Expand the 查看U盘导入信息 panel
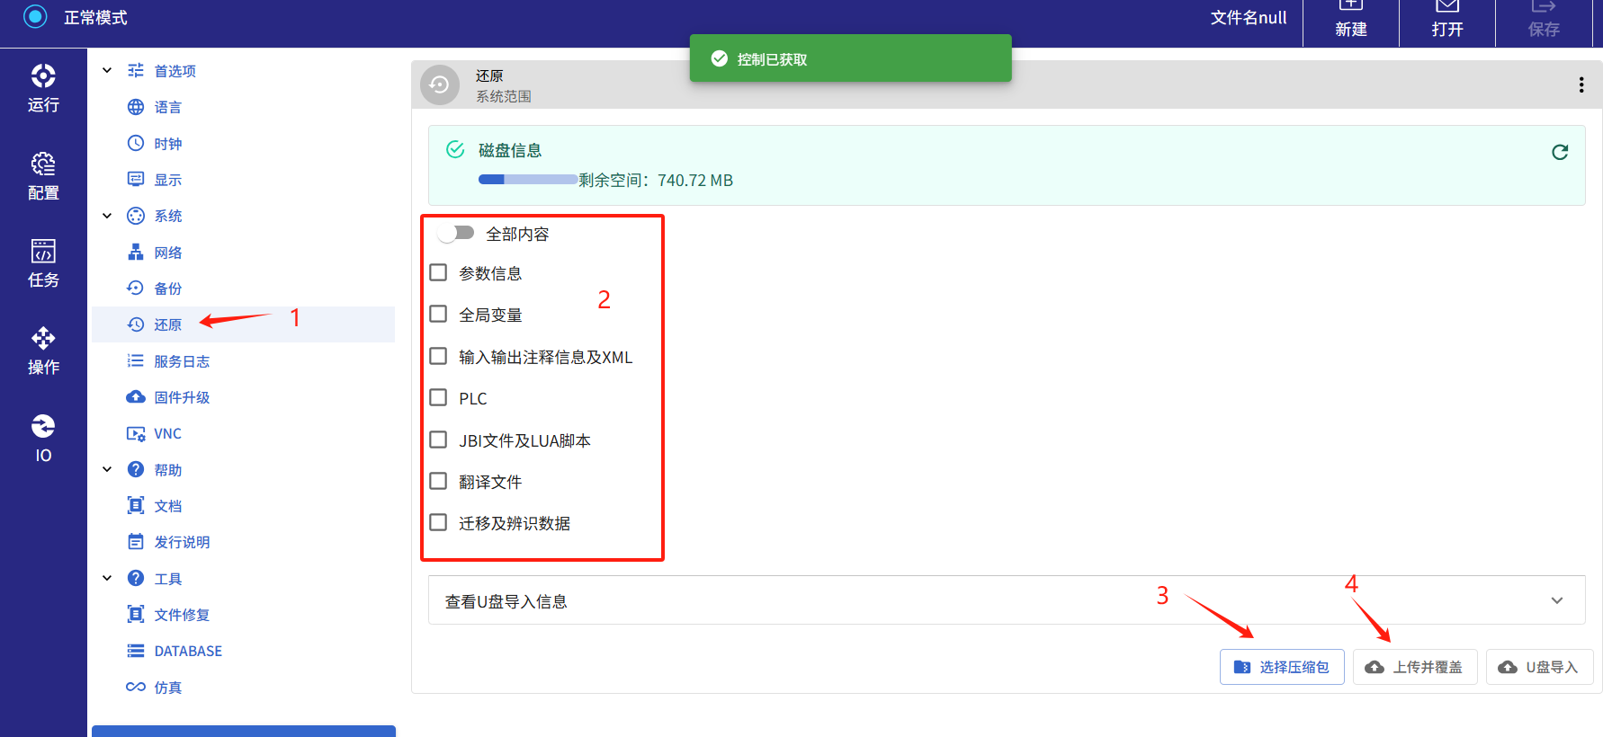The width and height of the screenshot is (1603, 737). [1556, 600]
